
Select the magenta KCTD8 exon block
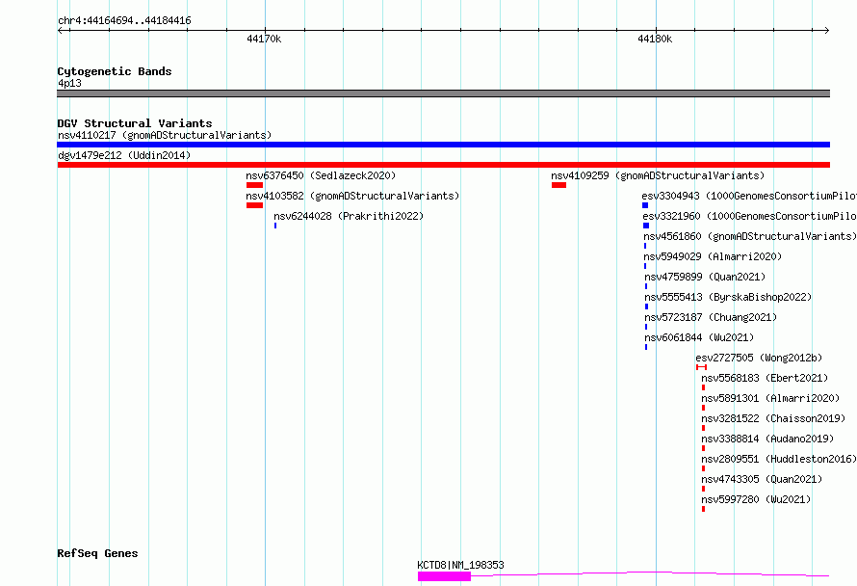[444, 576]
